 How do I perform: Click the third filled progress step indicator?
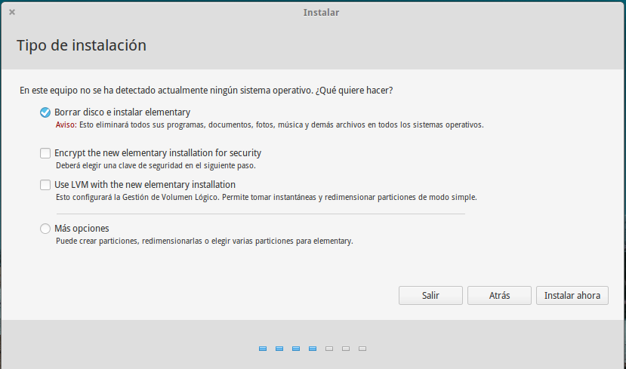[296, 349]
